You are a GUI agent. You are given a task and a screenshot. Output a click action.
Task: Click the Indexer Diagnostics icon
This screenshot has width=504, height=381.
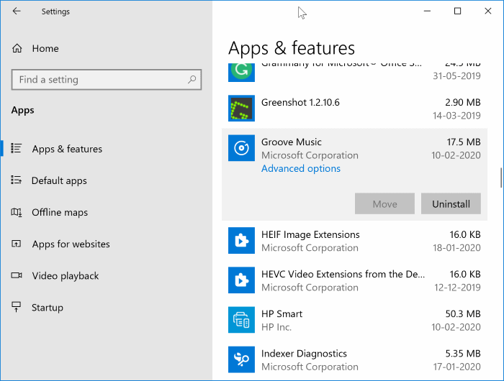point(241,359)
